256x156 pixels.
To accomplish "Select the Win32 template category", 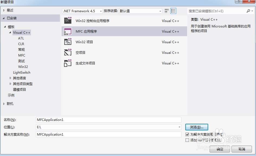I will coord(23,67).
